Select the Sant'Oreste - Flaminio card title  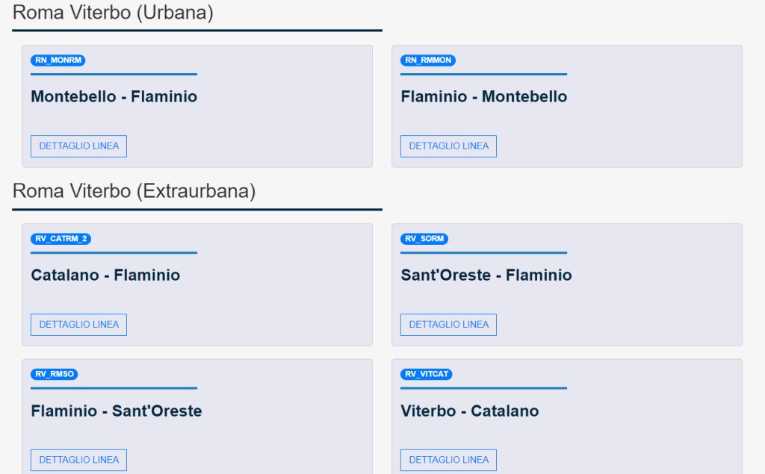[486, 275]
